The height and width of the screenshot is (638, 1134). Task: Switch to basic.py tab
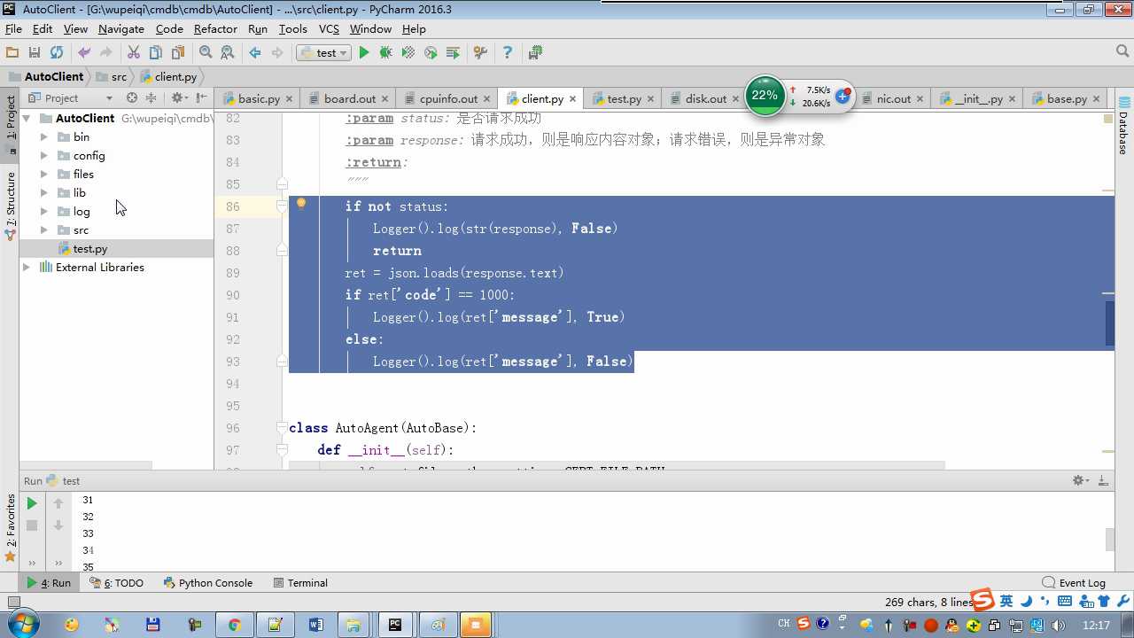[259, 98]
